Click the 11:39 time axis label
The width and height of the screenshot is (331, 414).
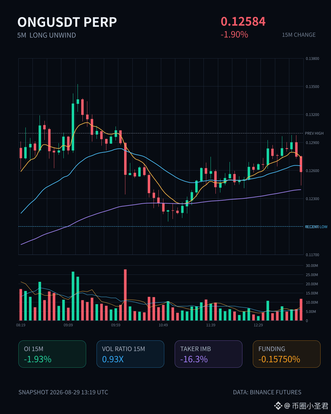click(211, 325)
